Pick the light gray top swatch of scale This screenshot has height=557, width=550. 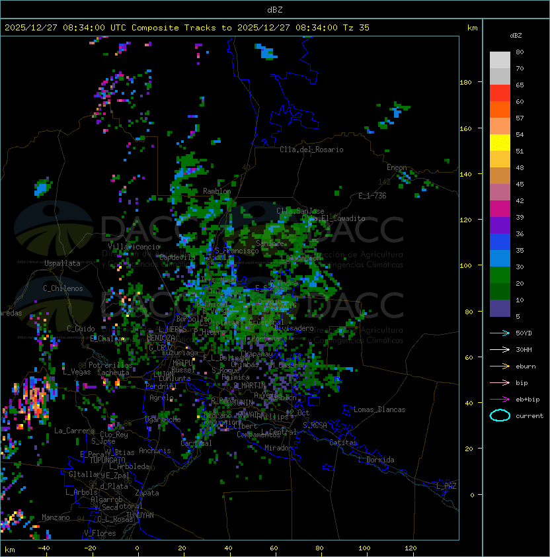click(x=500, y=60)
